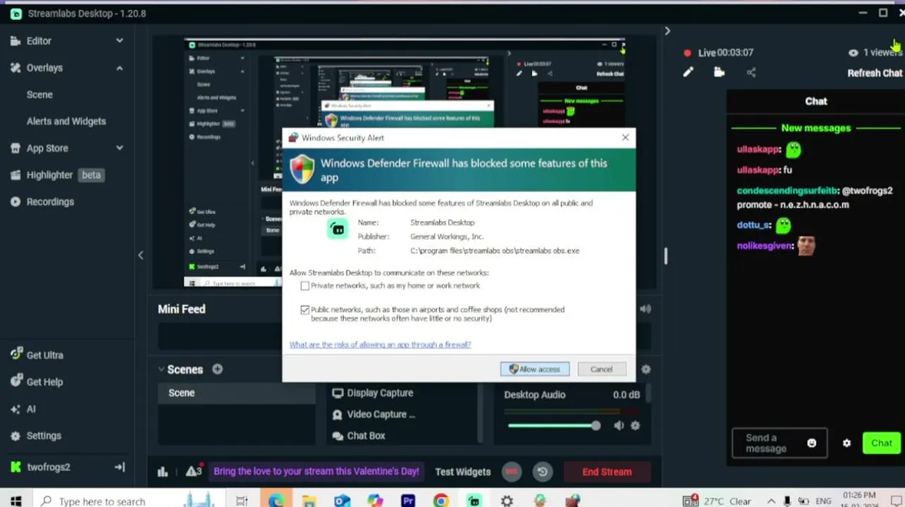Open Streamlabs Settings from sidebar
905x507 pixels.
pyautogui.click(x=44, y=435)
